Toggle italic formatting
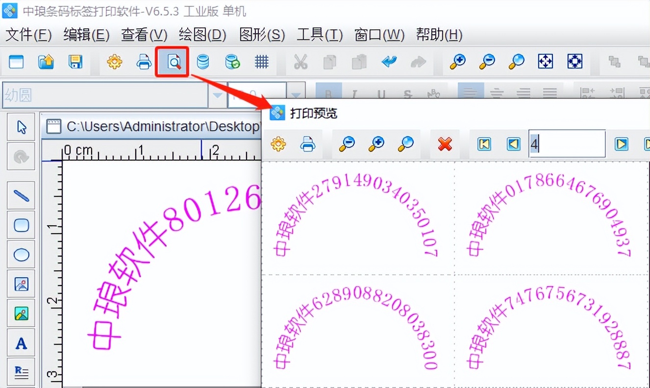 tap(355, 93)
